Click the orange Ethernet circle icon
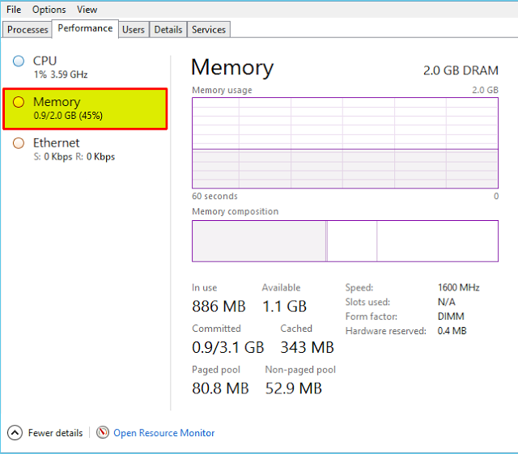This screenshot has height=454, width=518. 19,143
